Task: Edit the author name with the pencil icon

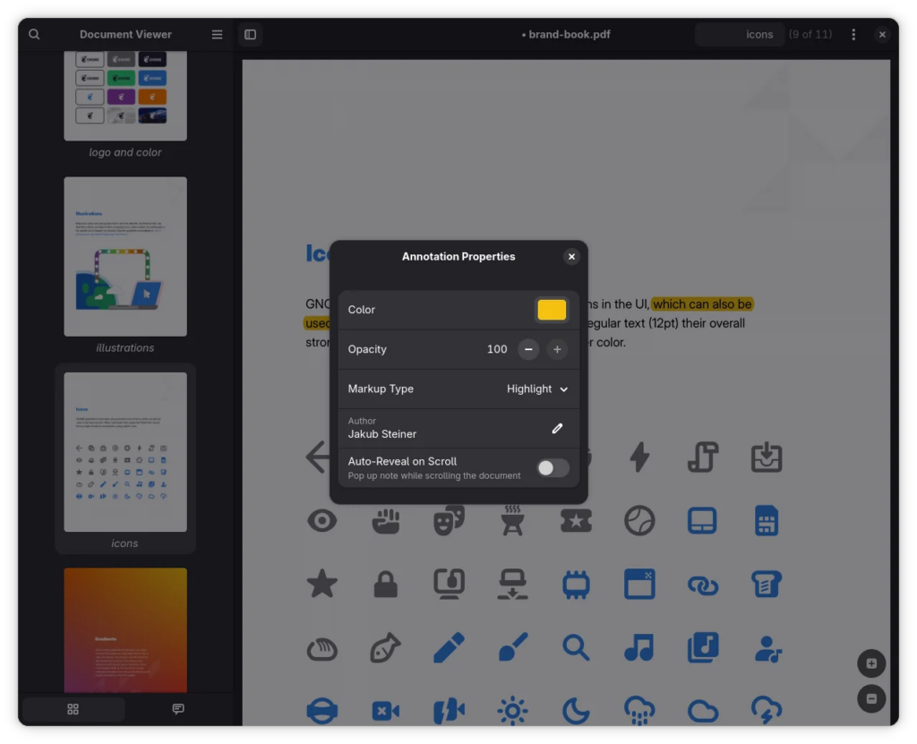Action: coord(557,429)
